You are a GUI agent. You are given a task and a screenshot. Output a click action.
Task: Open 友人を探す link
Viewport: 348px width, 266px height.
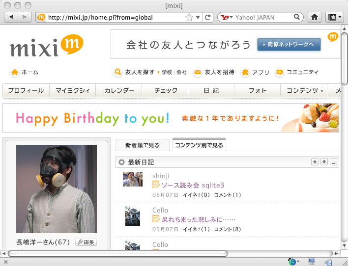point(140,72)
